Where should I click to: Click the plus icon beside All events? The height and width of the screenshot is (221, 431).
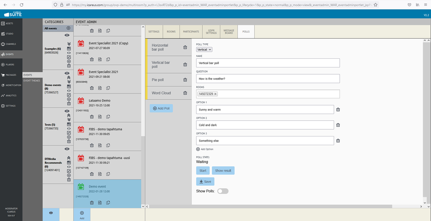pos(68,28)
